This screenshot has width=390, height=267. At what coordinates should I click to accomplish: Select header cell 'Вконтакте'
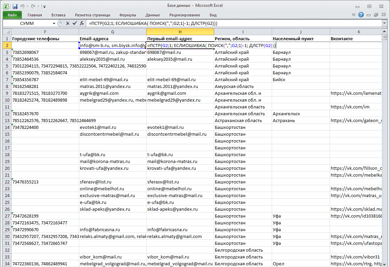pyautogui.click(x=356, y=39)
